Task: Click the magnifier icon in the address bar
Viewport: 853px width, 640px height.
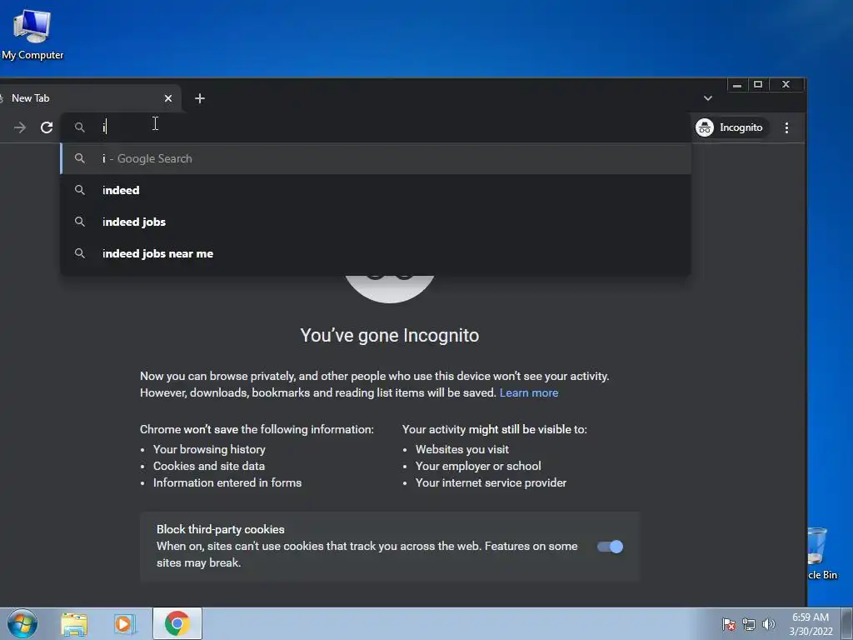Action: tap(79, 127)
